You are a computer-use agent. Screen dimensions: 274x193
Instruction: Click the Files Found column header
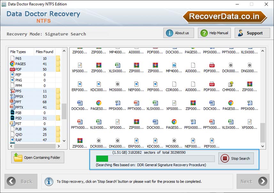coord(44,52)
